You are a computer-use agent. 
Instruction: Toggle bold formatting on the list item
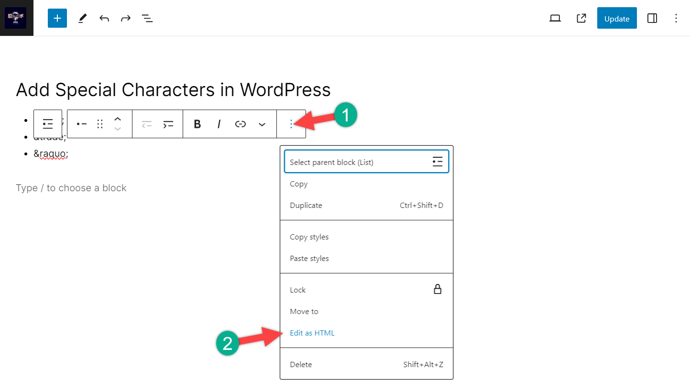(197, 124)
